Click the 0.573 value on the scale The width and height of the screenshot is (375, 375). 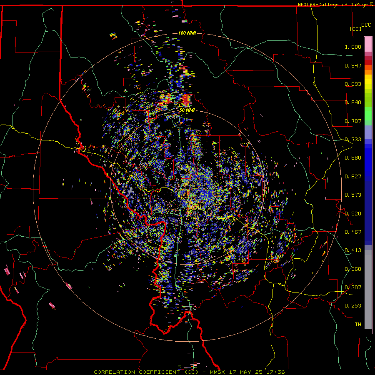(x=353, y=195)
